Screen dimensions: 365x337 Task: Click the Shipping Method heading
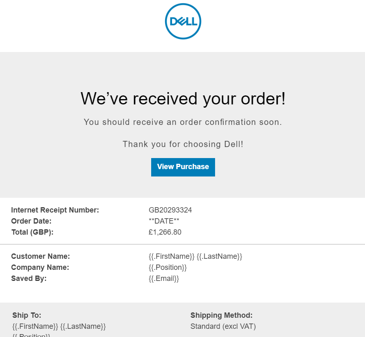click(x=221, y=315)
